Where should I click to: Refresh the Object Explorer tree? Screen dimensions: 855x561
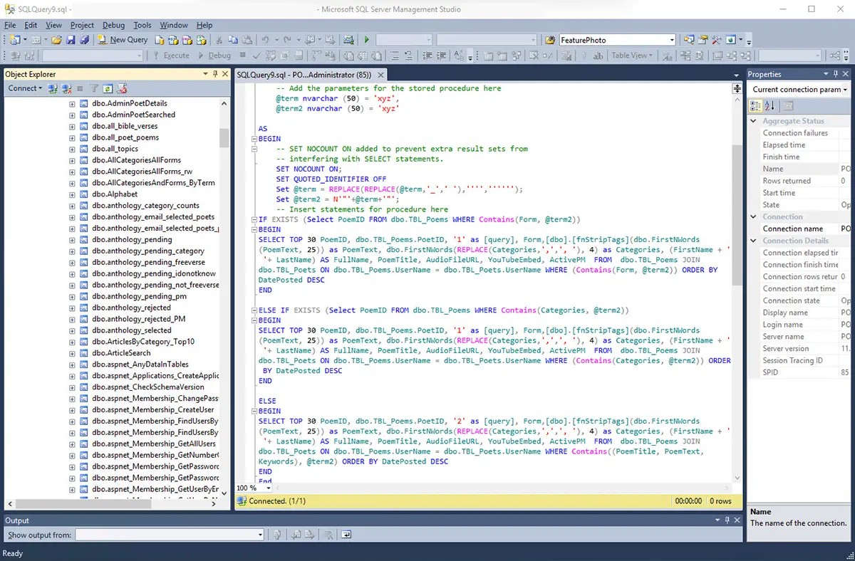108,88
